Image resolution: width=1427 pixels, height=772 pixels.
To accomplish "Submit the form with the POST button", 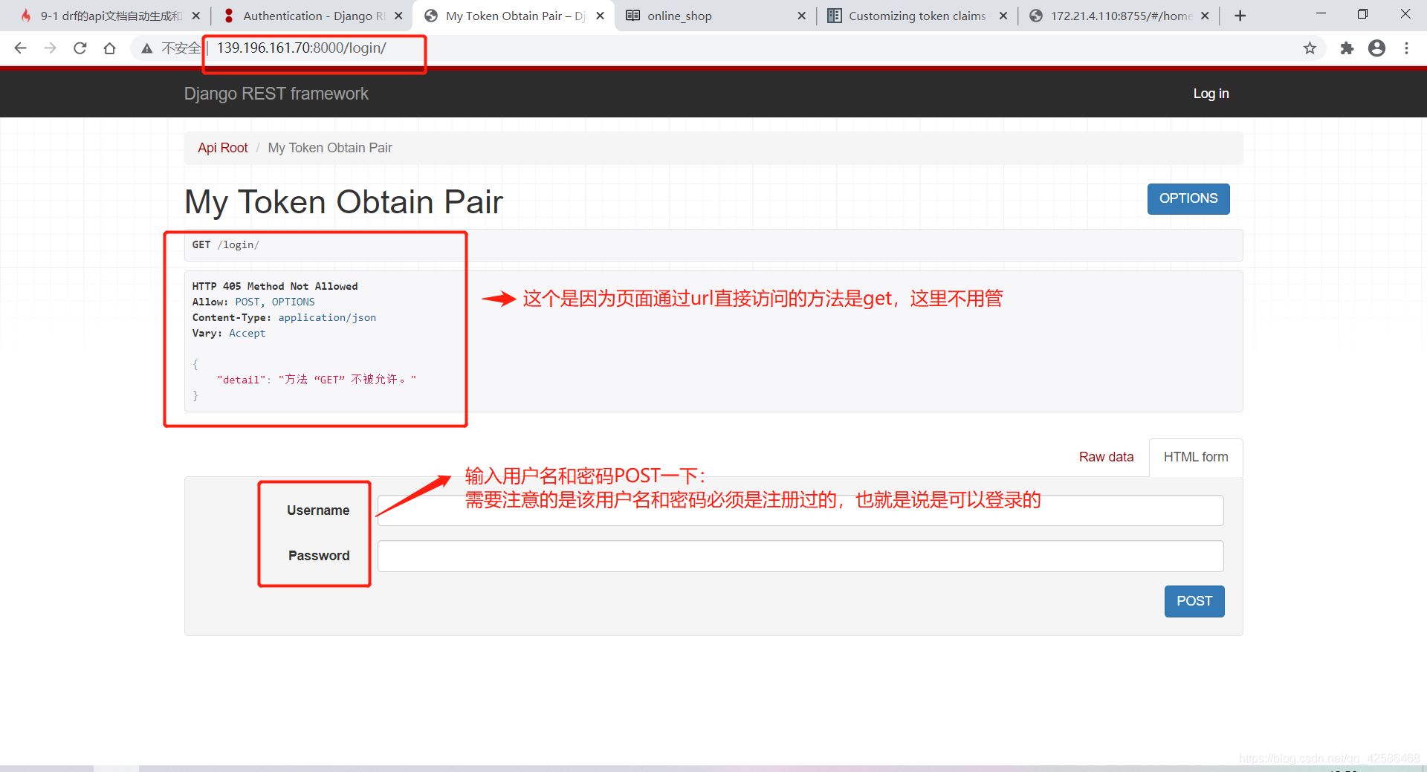I will (1194, 601).
